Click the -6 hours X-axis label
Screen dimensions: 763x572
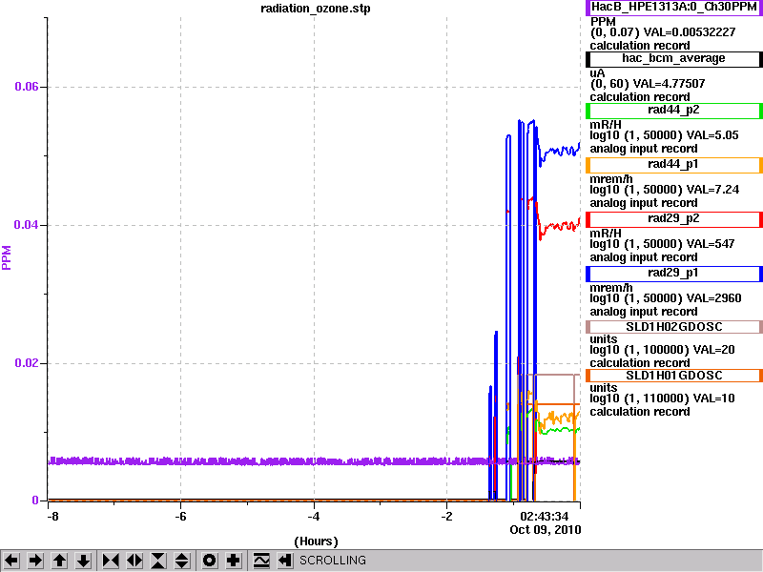[x=180, y=517]
